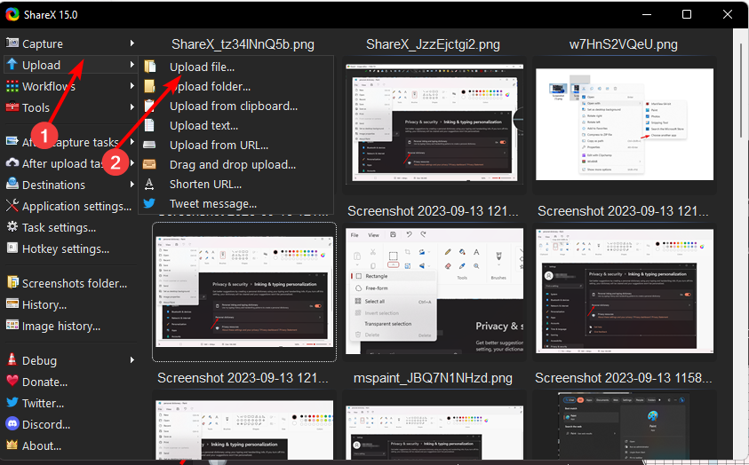The width and height of the screenshot is (749, 465).
Task: Click the Tweet message… text
Action: pos(213,203)
